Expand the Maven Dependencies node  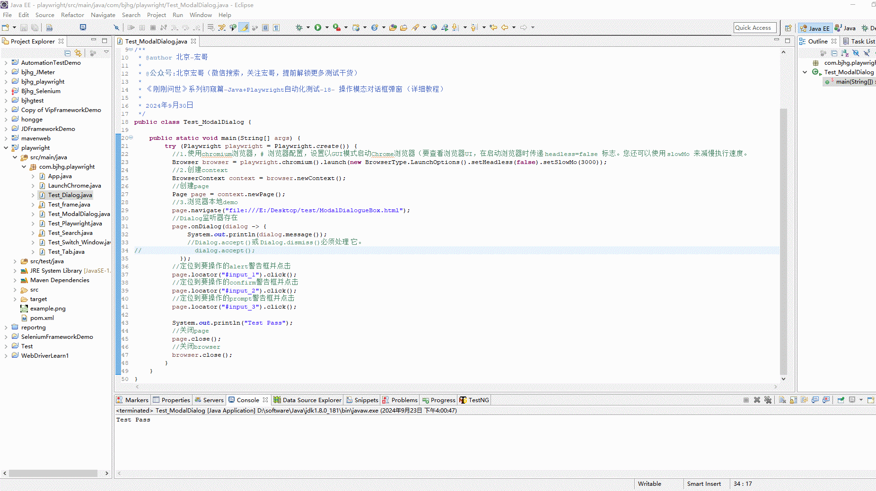point(15,280)
